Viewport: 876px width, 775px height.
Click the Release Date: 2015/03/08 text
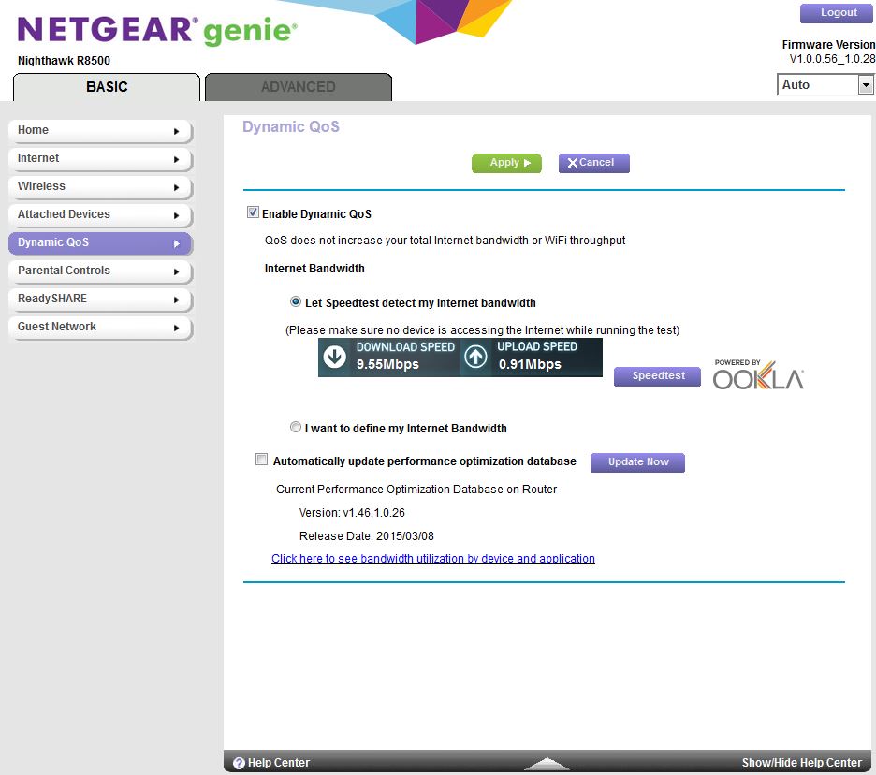(x=367, y=536)
